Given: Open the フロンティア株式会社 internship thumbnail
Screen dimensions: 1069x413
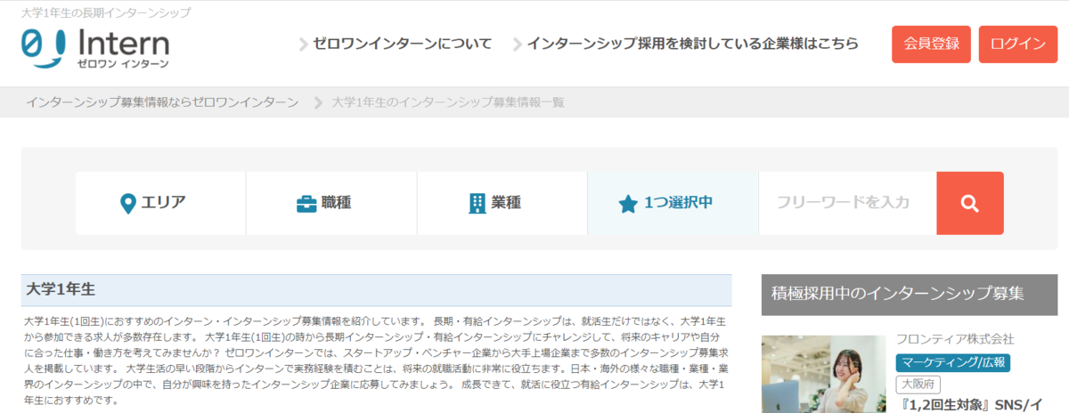Looking at the screenshot, I should 823,374.
